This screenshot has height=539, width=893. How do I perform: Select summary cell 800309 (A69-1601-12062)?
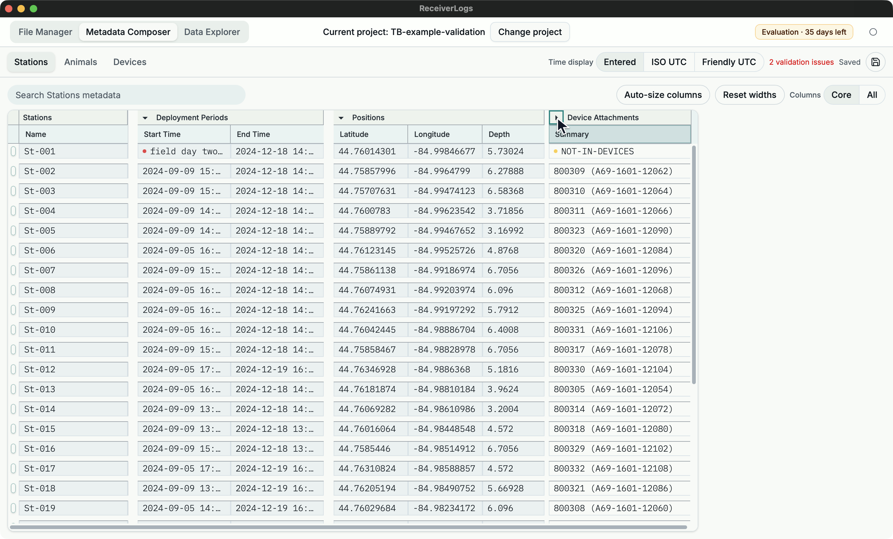(620, 171)
